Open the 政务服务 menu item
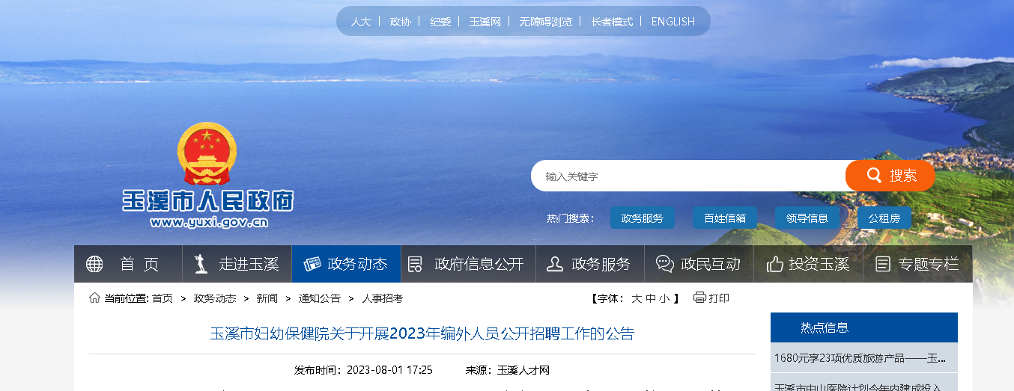The width and height of the screenshot is (1014, 391). pos(590,264)
